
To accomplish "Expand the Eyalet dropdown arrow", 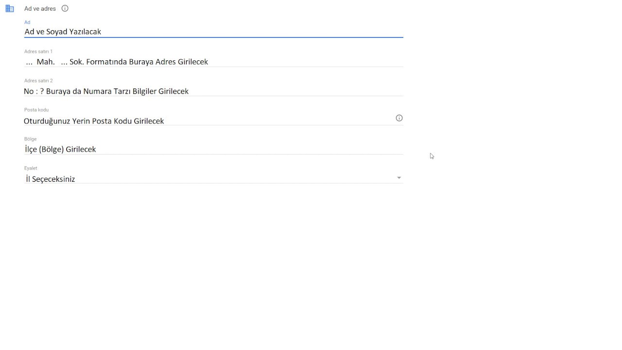I will click(399, 178).
